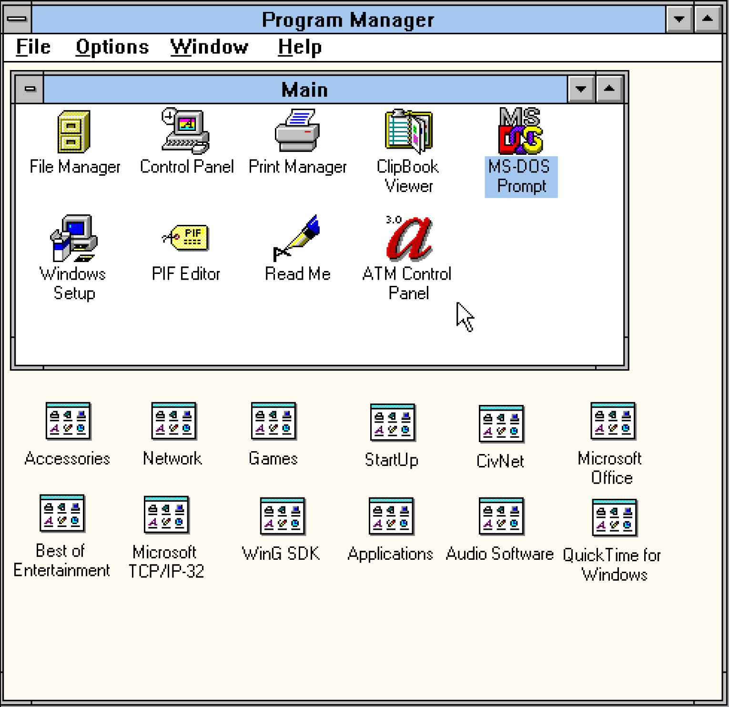This screenshot has height=707, width=729.
Task: Click the ClipBook Viewer label text
Action: point(408,176)
